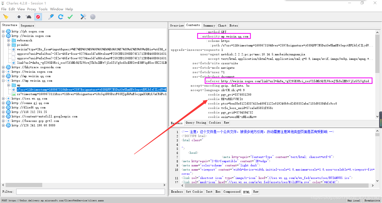Select the user-agent value 'netdisk;2.2.2;pc;pc-mac'
This screenshot has width=382, height=203.
(263, 54)
